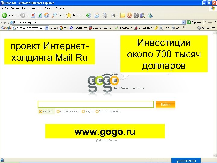Stop page loading with the red X icon
This screenshot has width=217, height=163.
(33, 15)
